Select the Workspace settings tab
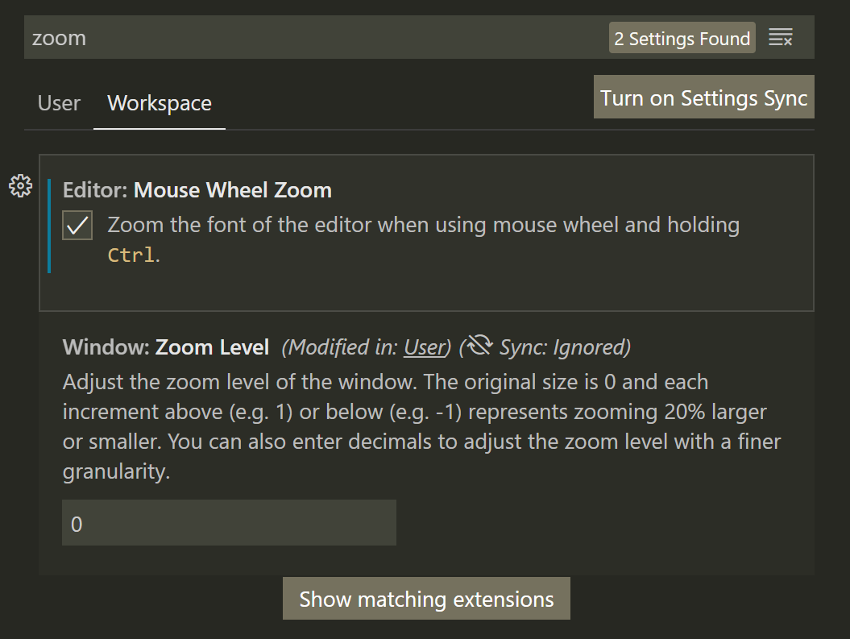The image size is (850, 639). pos(159,103)
